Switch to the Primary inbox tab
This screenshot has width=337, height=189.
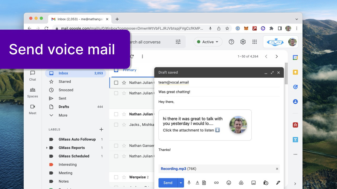[x=129, y=70]
